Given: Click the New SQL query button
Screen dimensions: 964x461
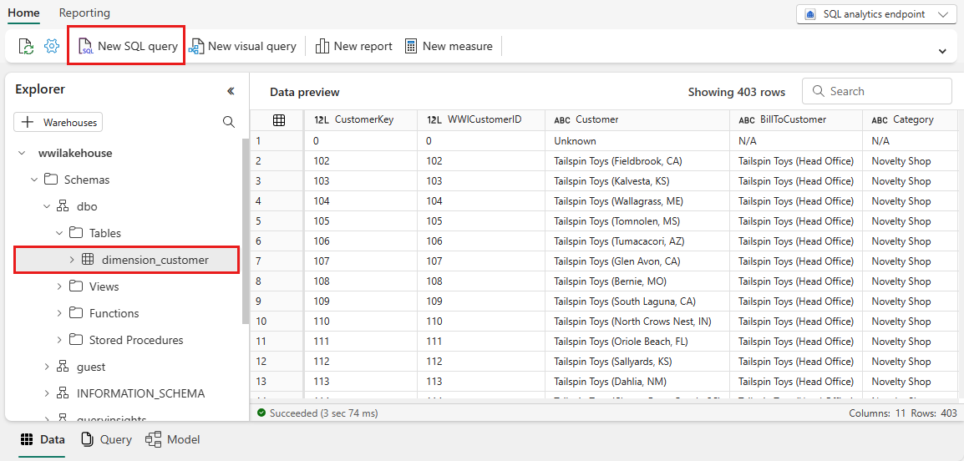Looking at the screenshot, I should coord(128,47).
